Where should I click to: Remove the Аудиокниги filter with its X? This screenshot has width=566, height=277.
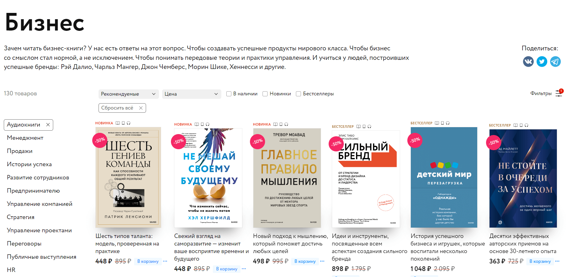pyautogui.click(x=48, y=125)
